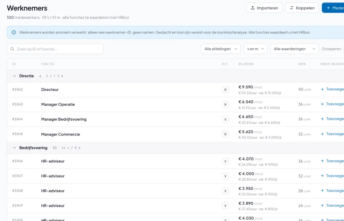The image size is (344, 221).
Task: Click the upload icon in Importeren
Action: [253, 8]
